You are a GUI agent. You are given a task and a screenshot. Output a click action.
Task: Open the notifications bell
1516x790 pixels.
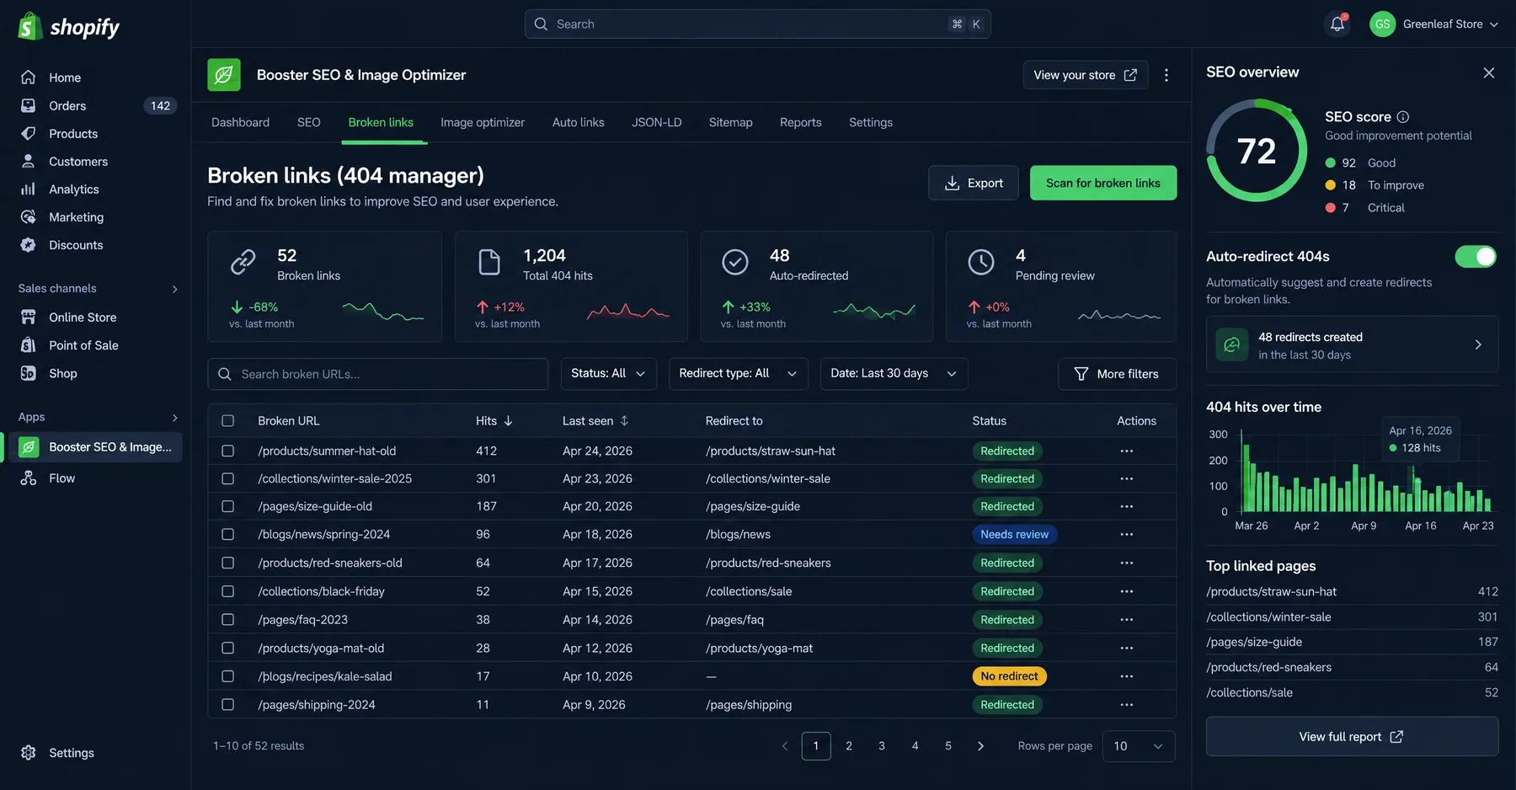1337,24
